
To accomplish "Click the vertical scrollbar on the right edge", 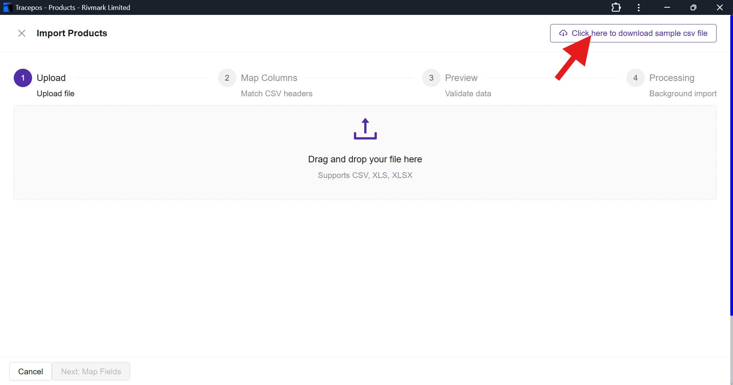I will (x=731, y=165).
